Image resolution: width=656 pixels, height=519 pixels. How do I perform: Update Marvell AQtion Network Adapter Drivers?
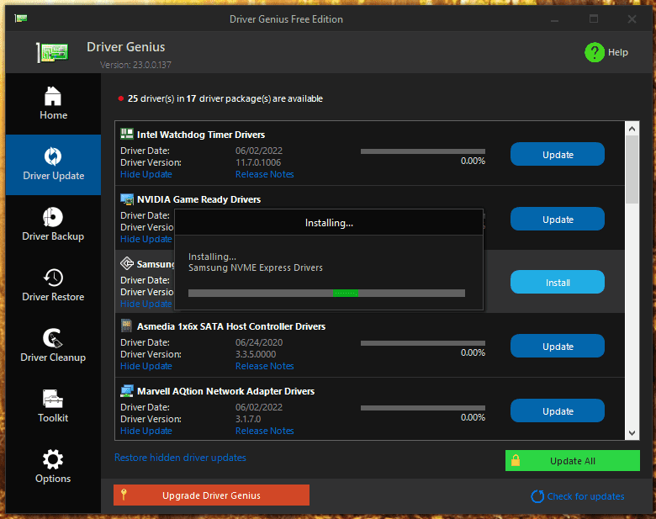click(558, 411)
